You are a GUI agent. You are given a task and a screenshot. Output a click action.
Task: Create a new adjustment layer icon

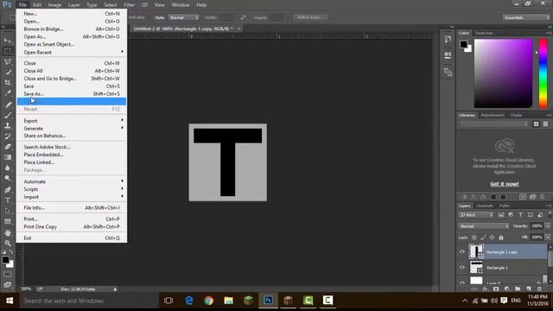point(507,289)
